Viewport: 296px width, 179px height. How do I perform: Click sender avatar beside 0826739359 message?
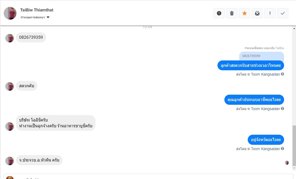tap(10, 38)
